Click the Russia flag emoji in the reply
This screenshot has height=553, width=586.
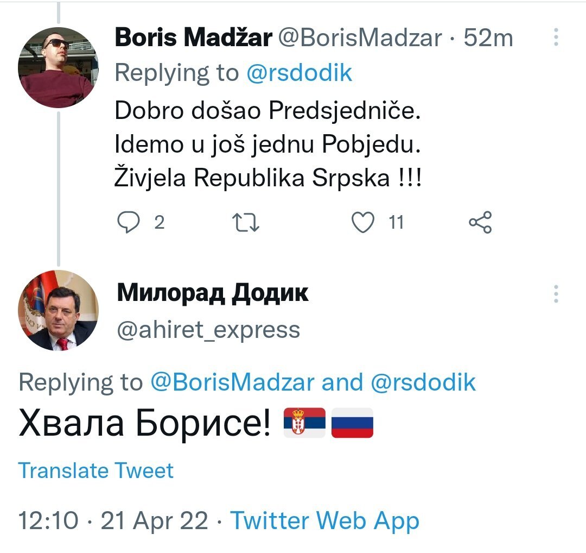[352, 422]
